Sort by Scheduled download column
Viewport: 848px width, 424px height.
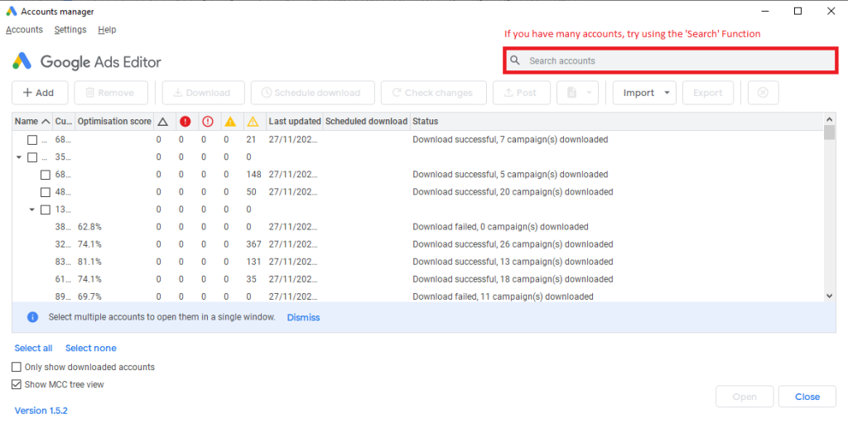tap(366, 122)
